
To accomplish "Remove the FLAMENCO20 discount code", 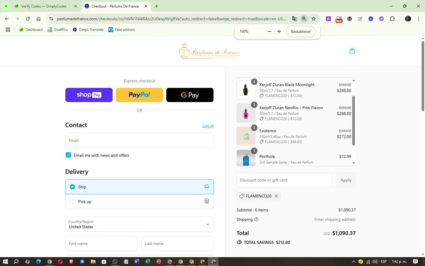I will click(276, 196).
